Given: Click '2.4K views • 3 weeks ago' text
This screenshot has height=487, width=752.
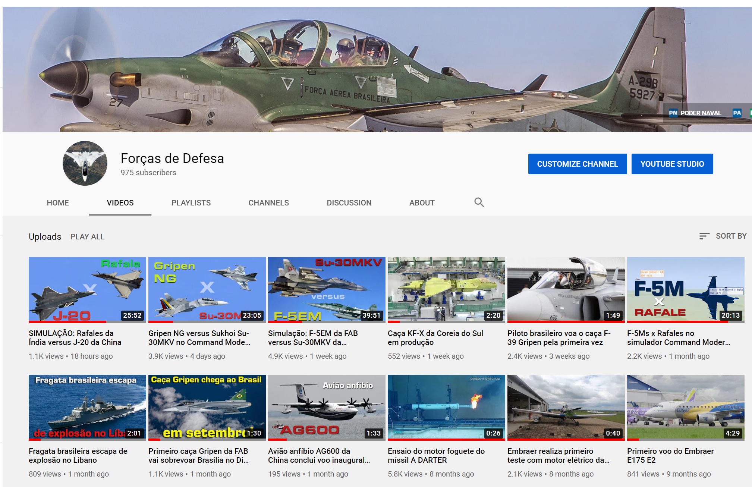Looking at the screenshot, I should [548, 356].
